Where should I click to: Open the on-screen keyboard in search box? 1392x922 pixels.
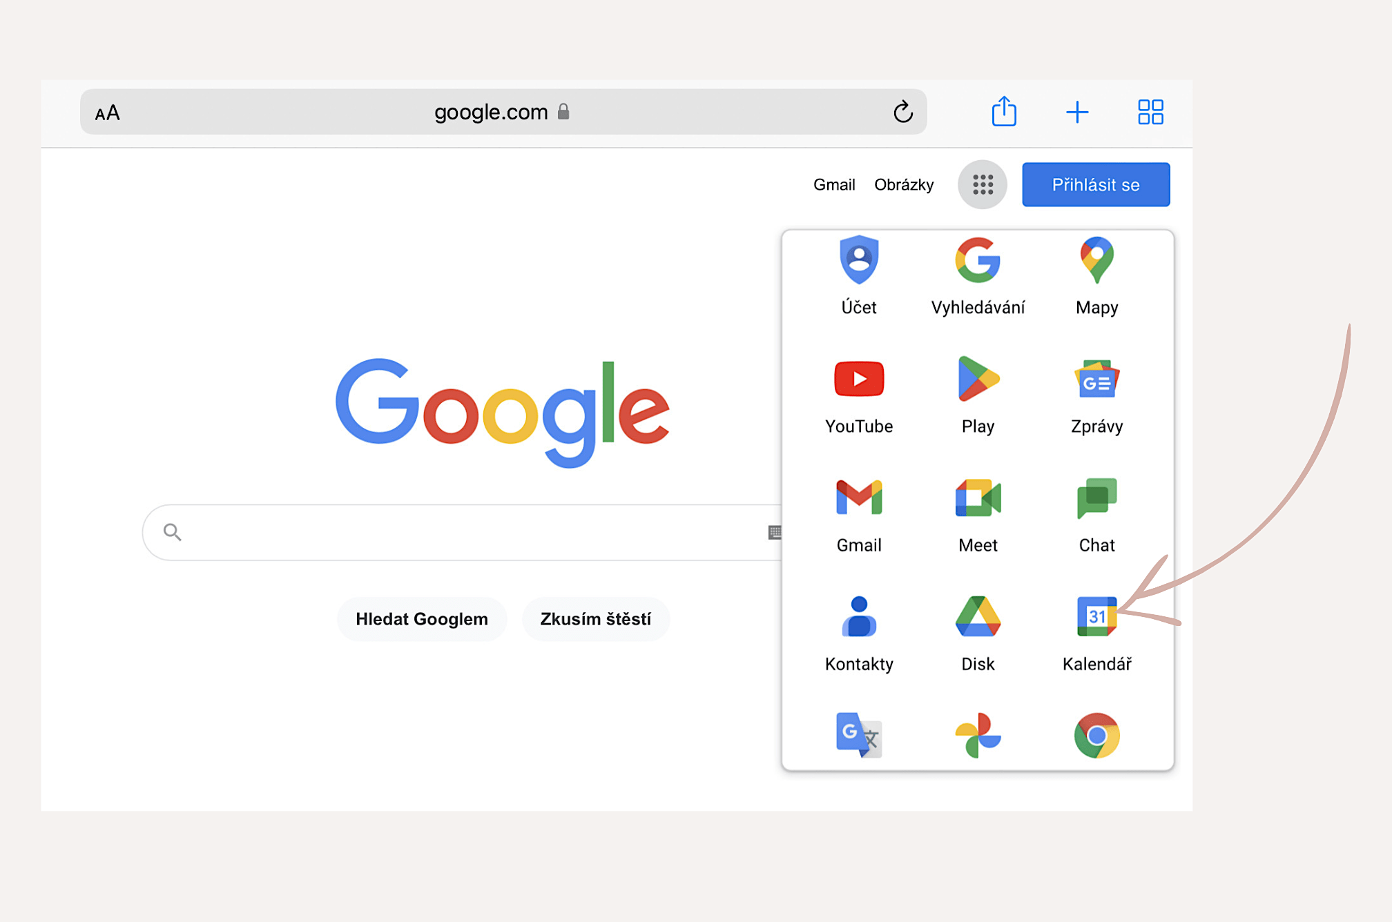point(775,531)
